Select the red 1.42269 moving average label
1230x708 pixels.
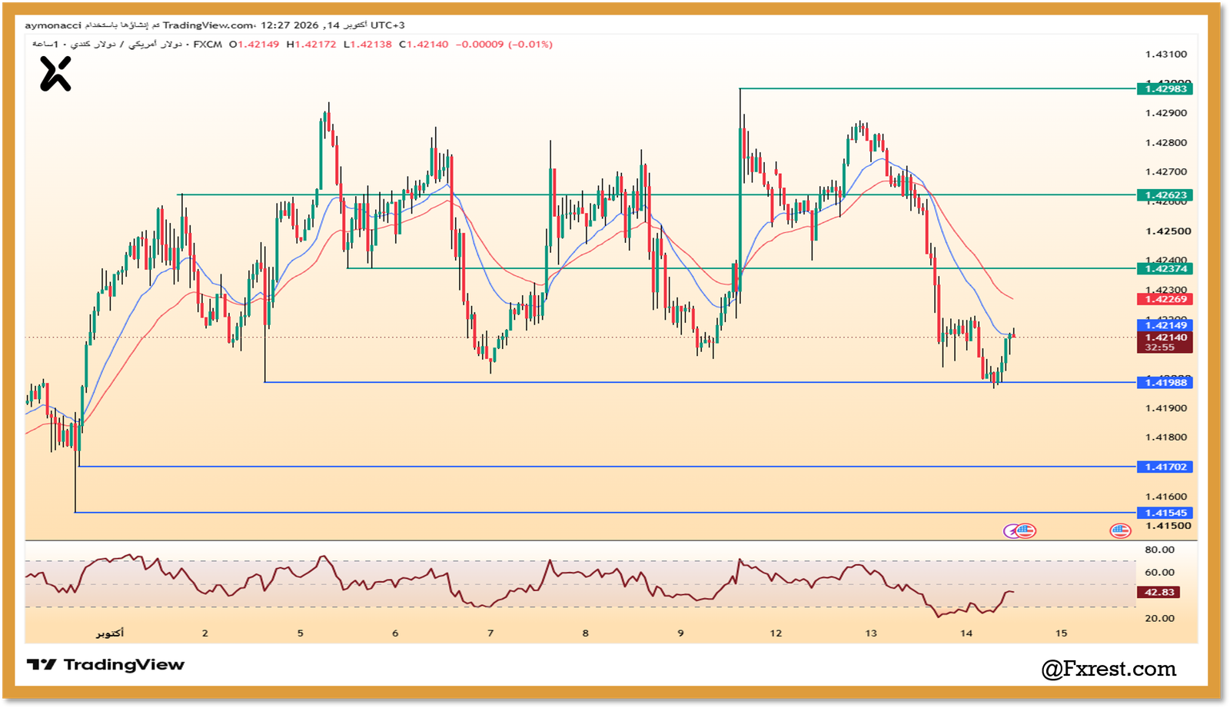[1165, 299]
